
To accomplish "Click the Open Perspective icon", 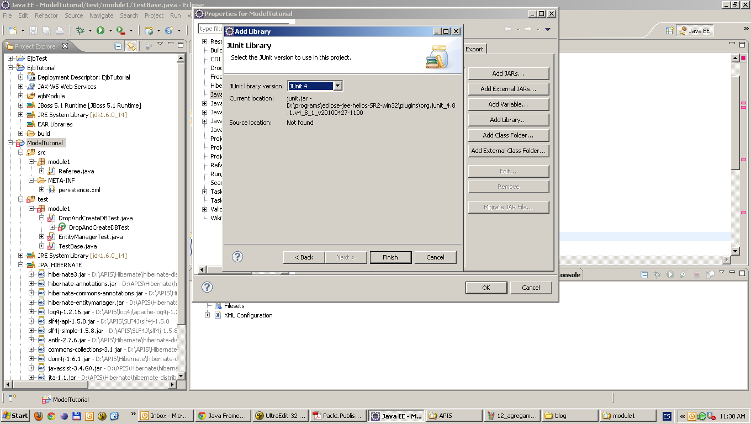I will coord(669,31).
